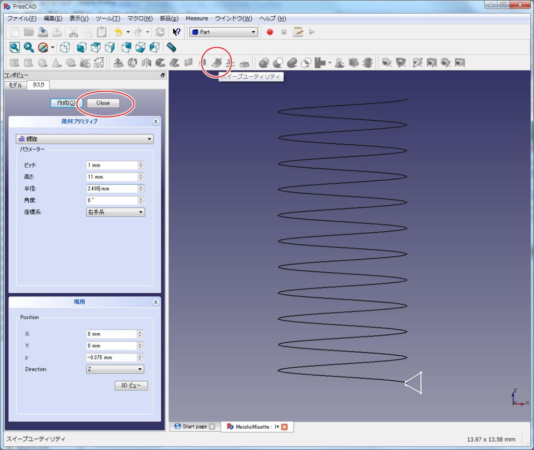Select the rear view cube icon
Viewport: 534px width, 450px height.
(x=126, y=47)
